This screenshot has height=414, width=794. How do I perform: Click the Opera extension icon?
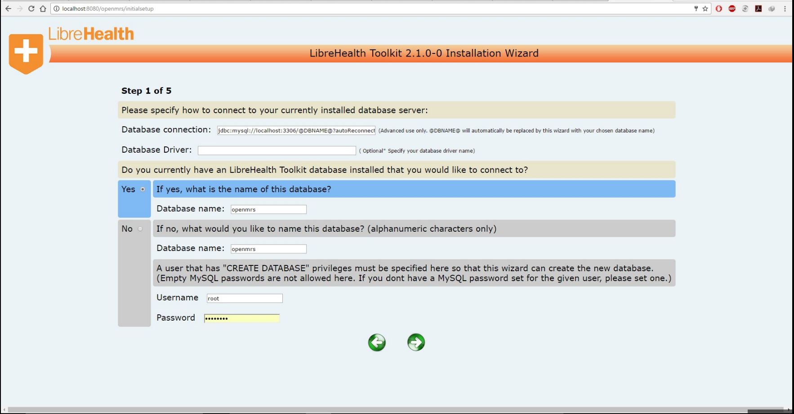(x=719, y=9)
